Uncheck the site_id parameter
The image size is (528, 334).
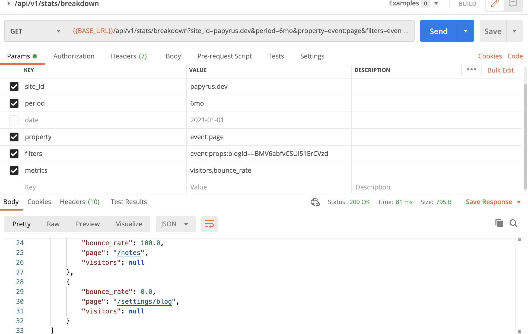pos(14,86)
